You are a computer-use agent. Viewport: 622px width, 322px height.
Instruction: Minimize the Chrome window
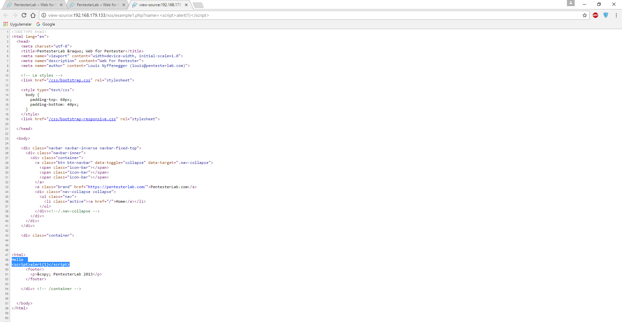[x=584, y=4]
